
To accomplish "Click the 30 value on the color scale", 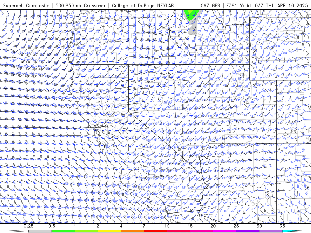I will [x=259, y=226].
